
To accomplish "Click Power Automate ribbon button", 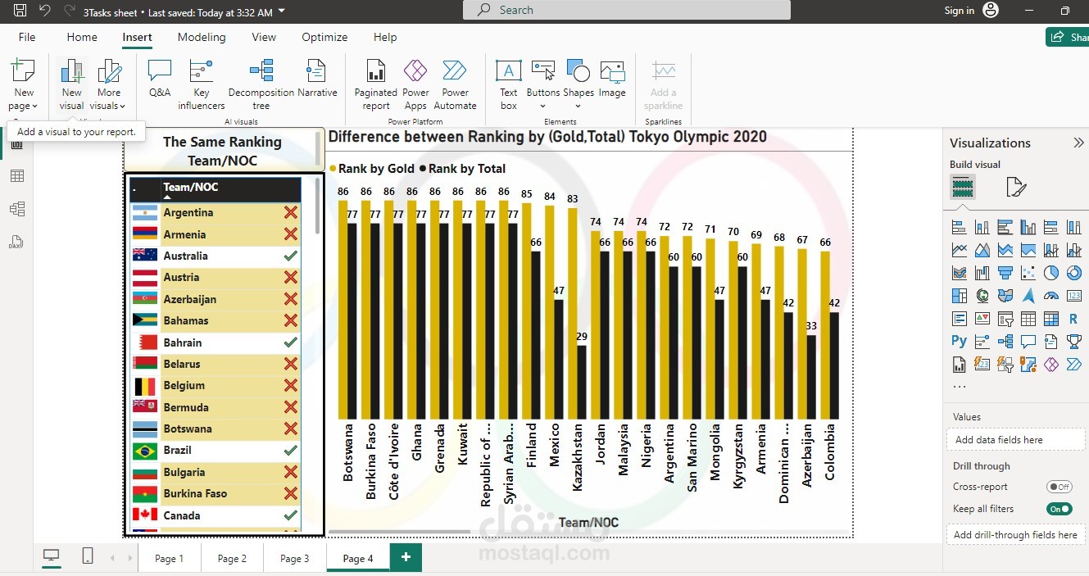I will [x=455, y=85].
